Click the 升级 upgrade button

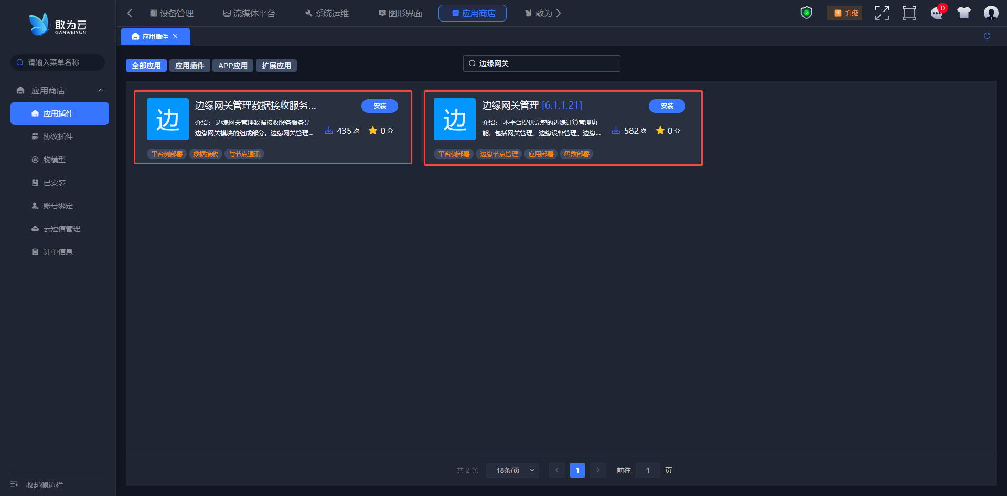(844, 13)
